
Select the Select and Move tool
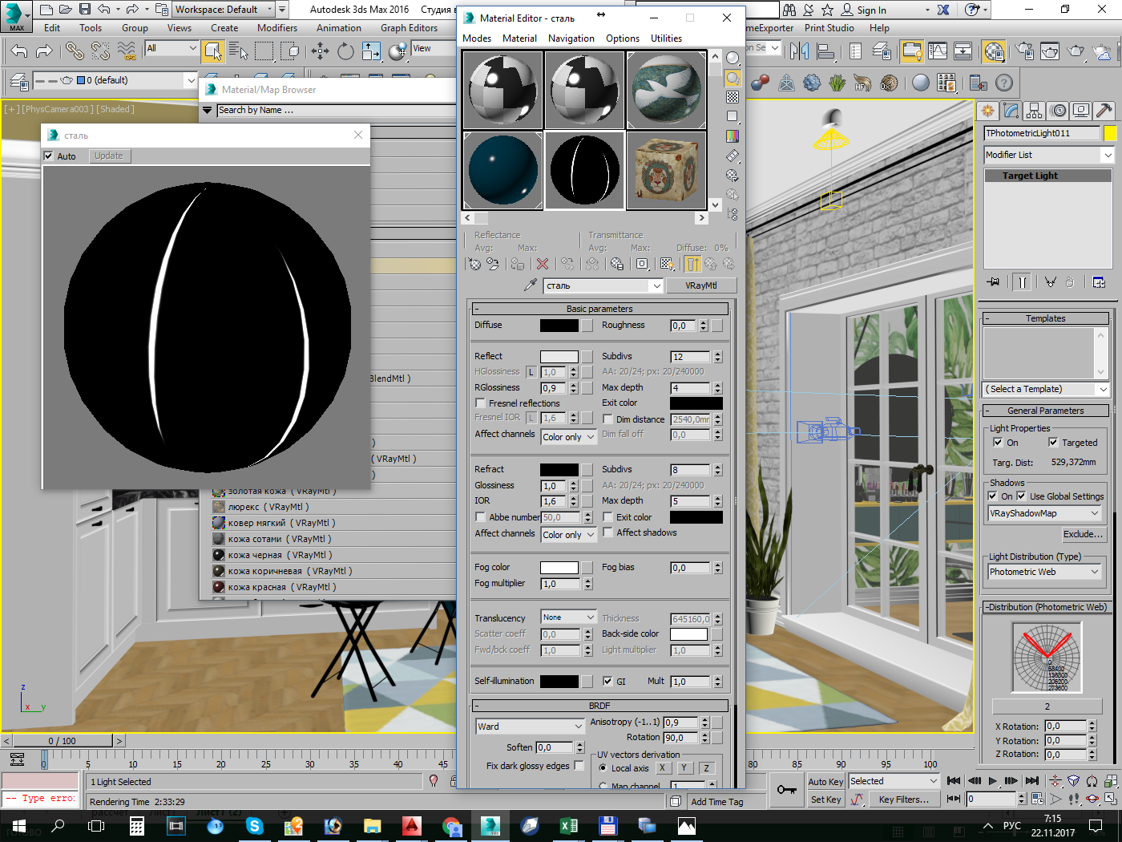coord(320,51)
